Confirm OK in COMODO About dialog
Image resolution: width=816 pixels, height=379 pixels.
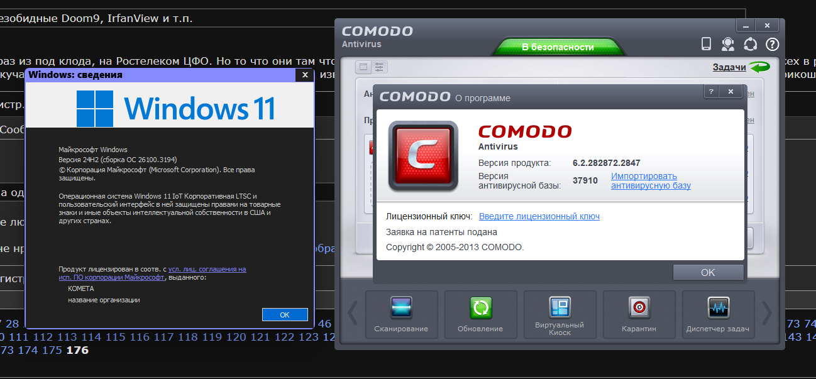coord(708,272)
